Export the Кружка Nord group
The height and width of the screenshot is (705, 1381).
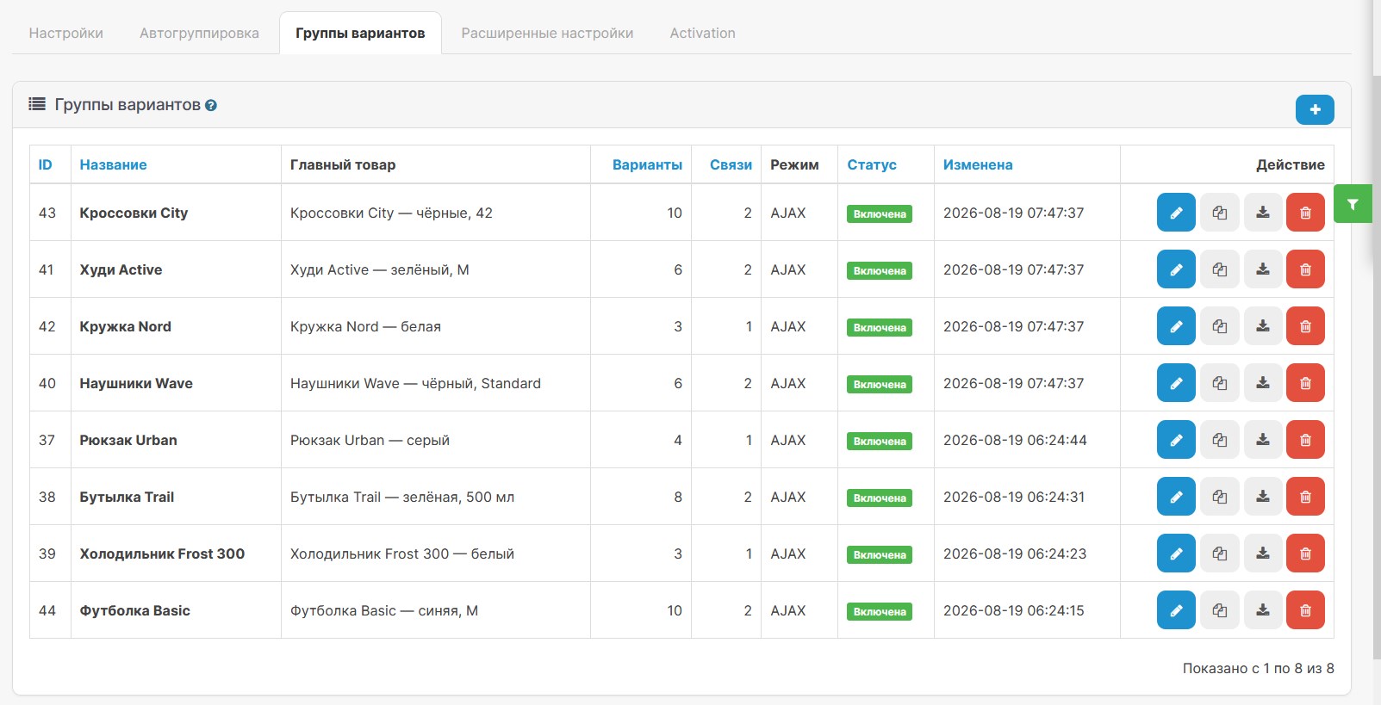1263,326
